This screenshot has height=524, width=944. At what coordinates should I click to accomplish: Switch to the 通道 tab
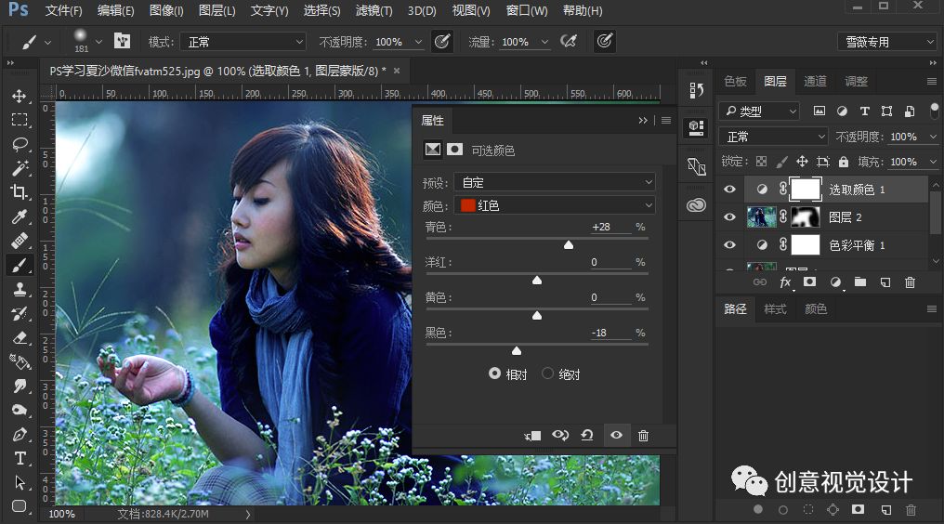815,81
